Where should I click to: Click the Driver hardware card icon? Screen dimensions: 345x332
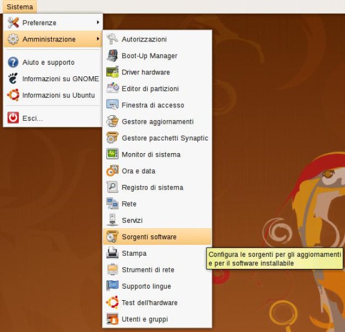(112, 72)
